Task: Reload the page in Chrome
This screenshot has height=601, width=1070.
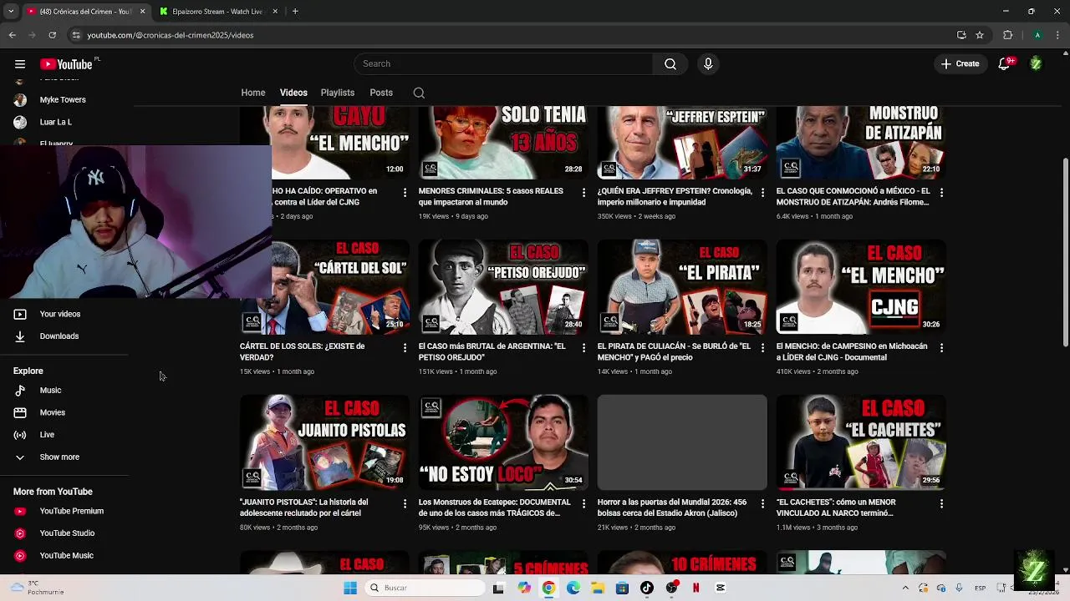Action: (x=52, y=35)
